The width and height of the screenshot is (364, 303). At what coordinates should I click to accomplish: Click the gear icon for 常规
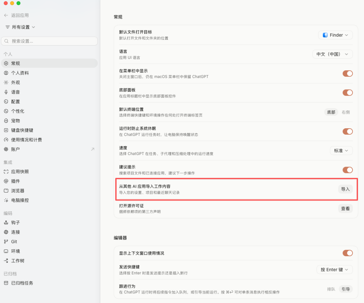(x=6, y=63)
